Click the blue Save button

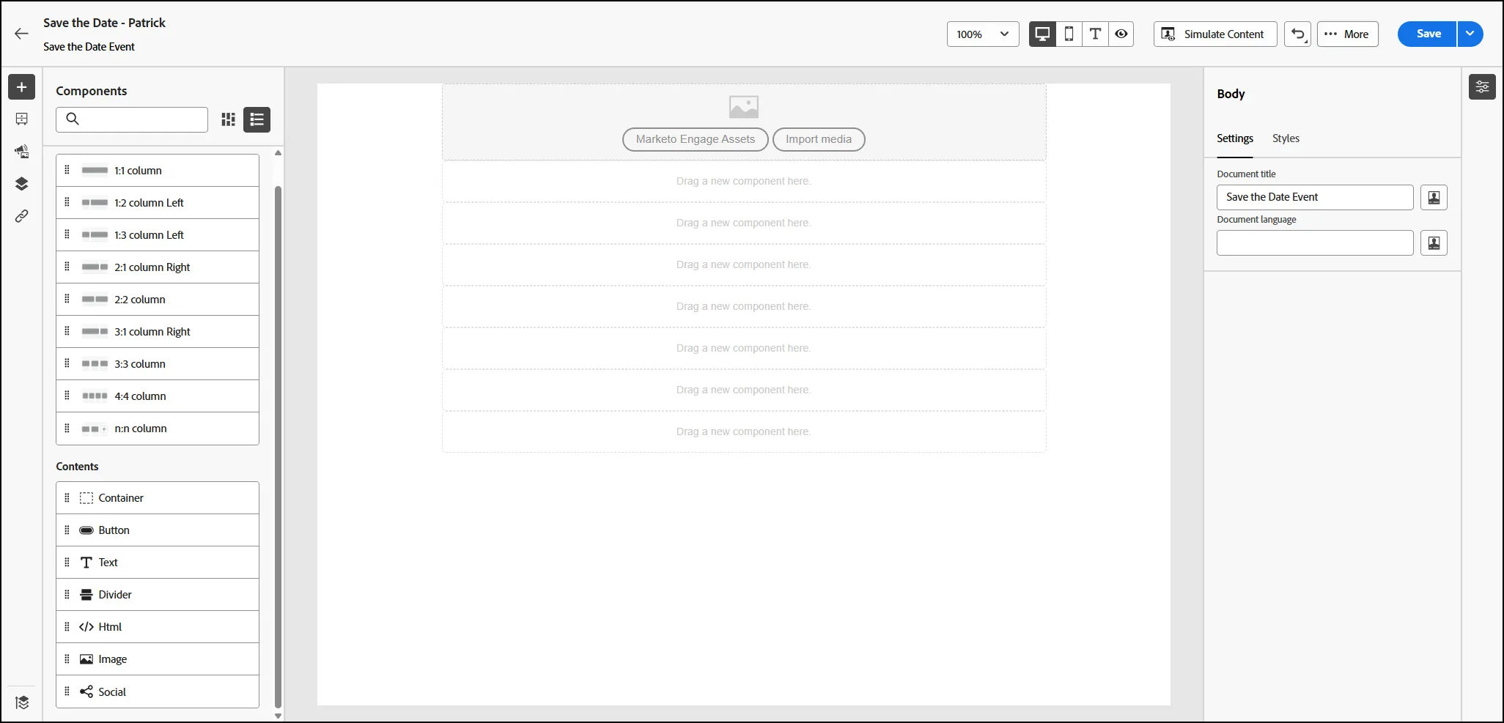click(x=1427, y=34)
